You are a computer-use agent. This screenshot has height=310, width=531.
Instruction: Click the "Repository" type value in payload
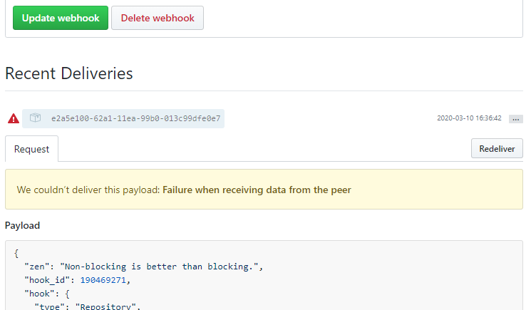105,306
